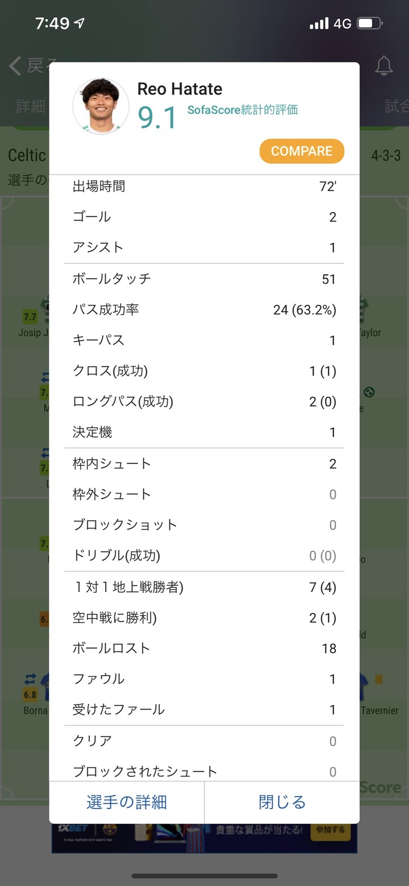The width and height of the screenshot is (409, 886).
Task: Go back using the 戻る chevron
Action: click(15, 67)
